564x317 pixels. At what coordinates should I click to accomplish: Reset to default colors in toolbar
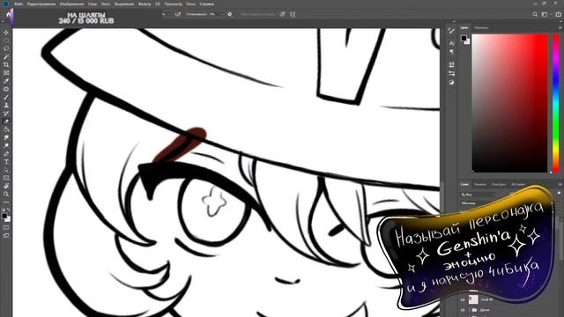pyautogui.click(x=4, y=210)
